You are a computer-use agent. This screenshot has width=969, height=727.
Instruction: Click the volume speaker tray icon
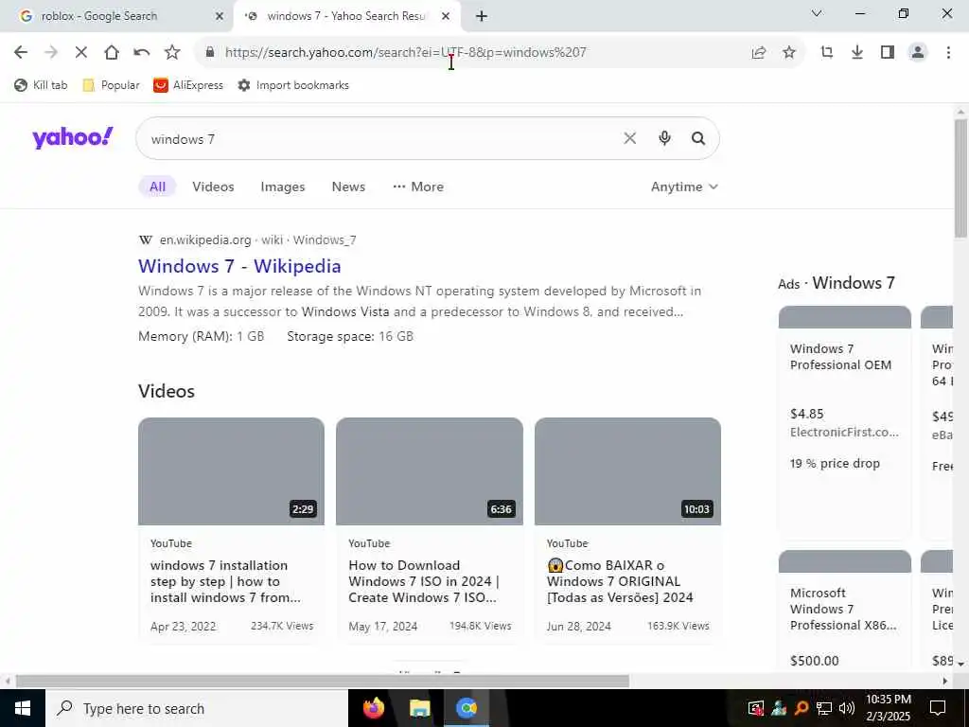pos(847,708)
